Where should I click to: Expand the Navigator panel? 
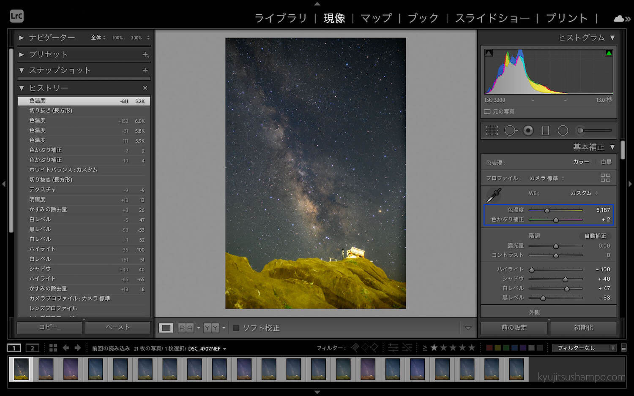22,38
